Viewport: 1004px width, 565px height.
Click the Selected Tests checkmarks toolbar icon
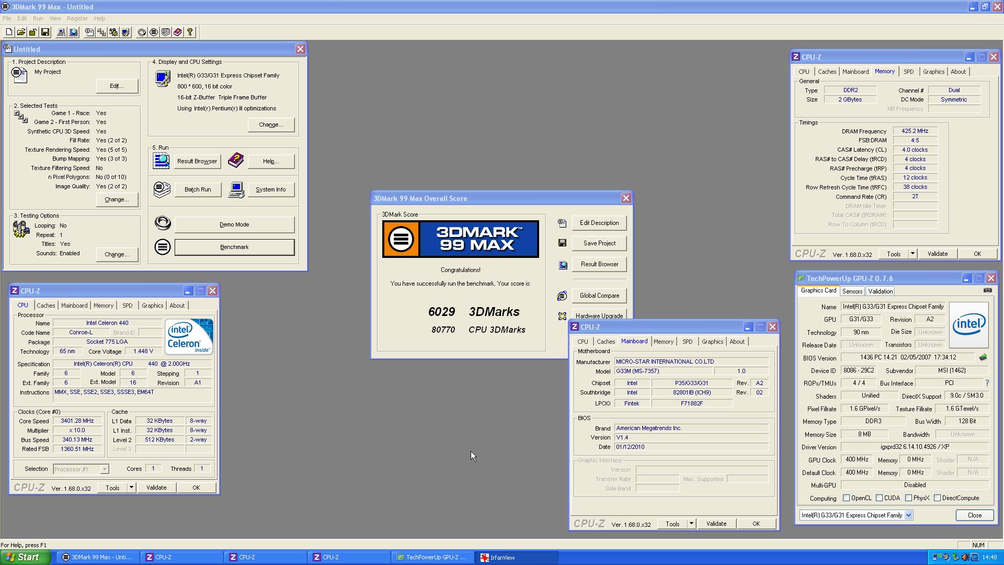[101, 32]
